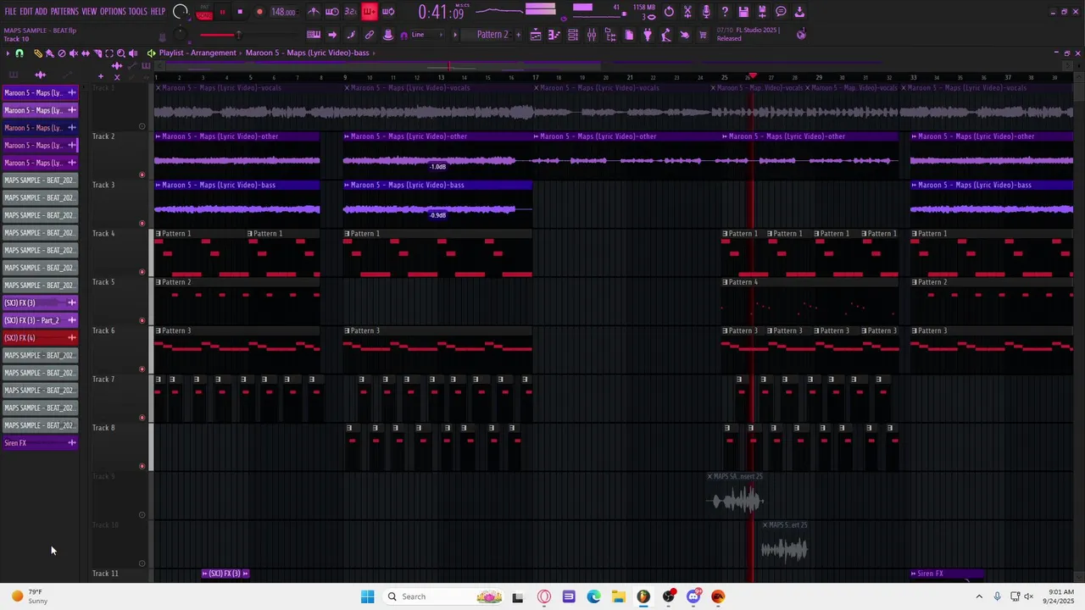Toggle Pattern/Song mode button
Viewport: 1085px width, 610px height.
(204, 12)
